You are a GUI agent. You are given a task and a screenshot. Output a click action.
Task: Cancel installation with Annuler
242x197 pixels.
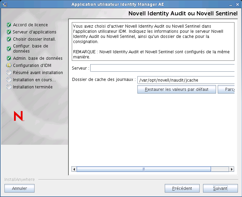pos(19,188)
